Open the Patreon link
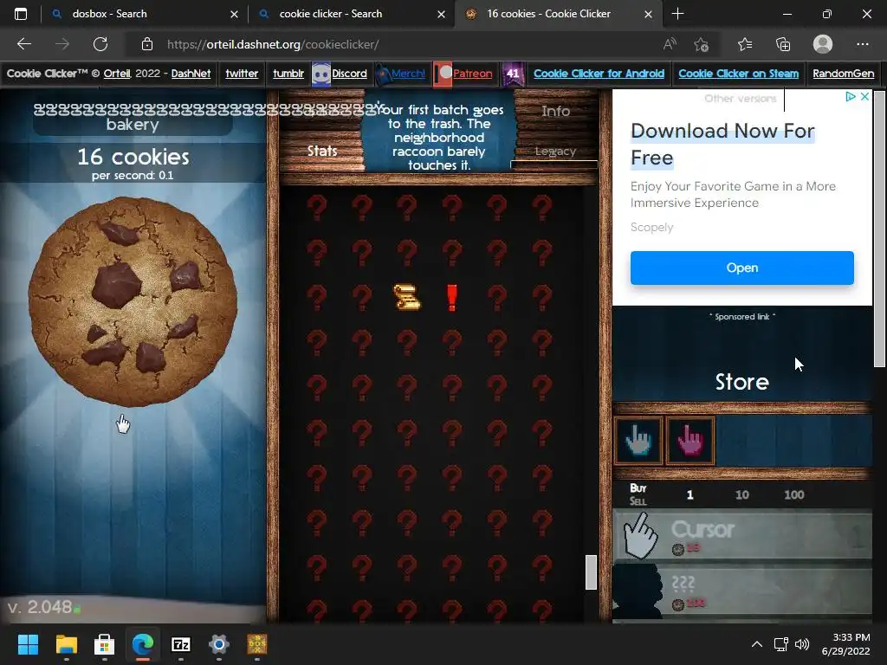The image size is (887, 665). pos(472,74)
